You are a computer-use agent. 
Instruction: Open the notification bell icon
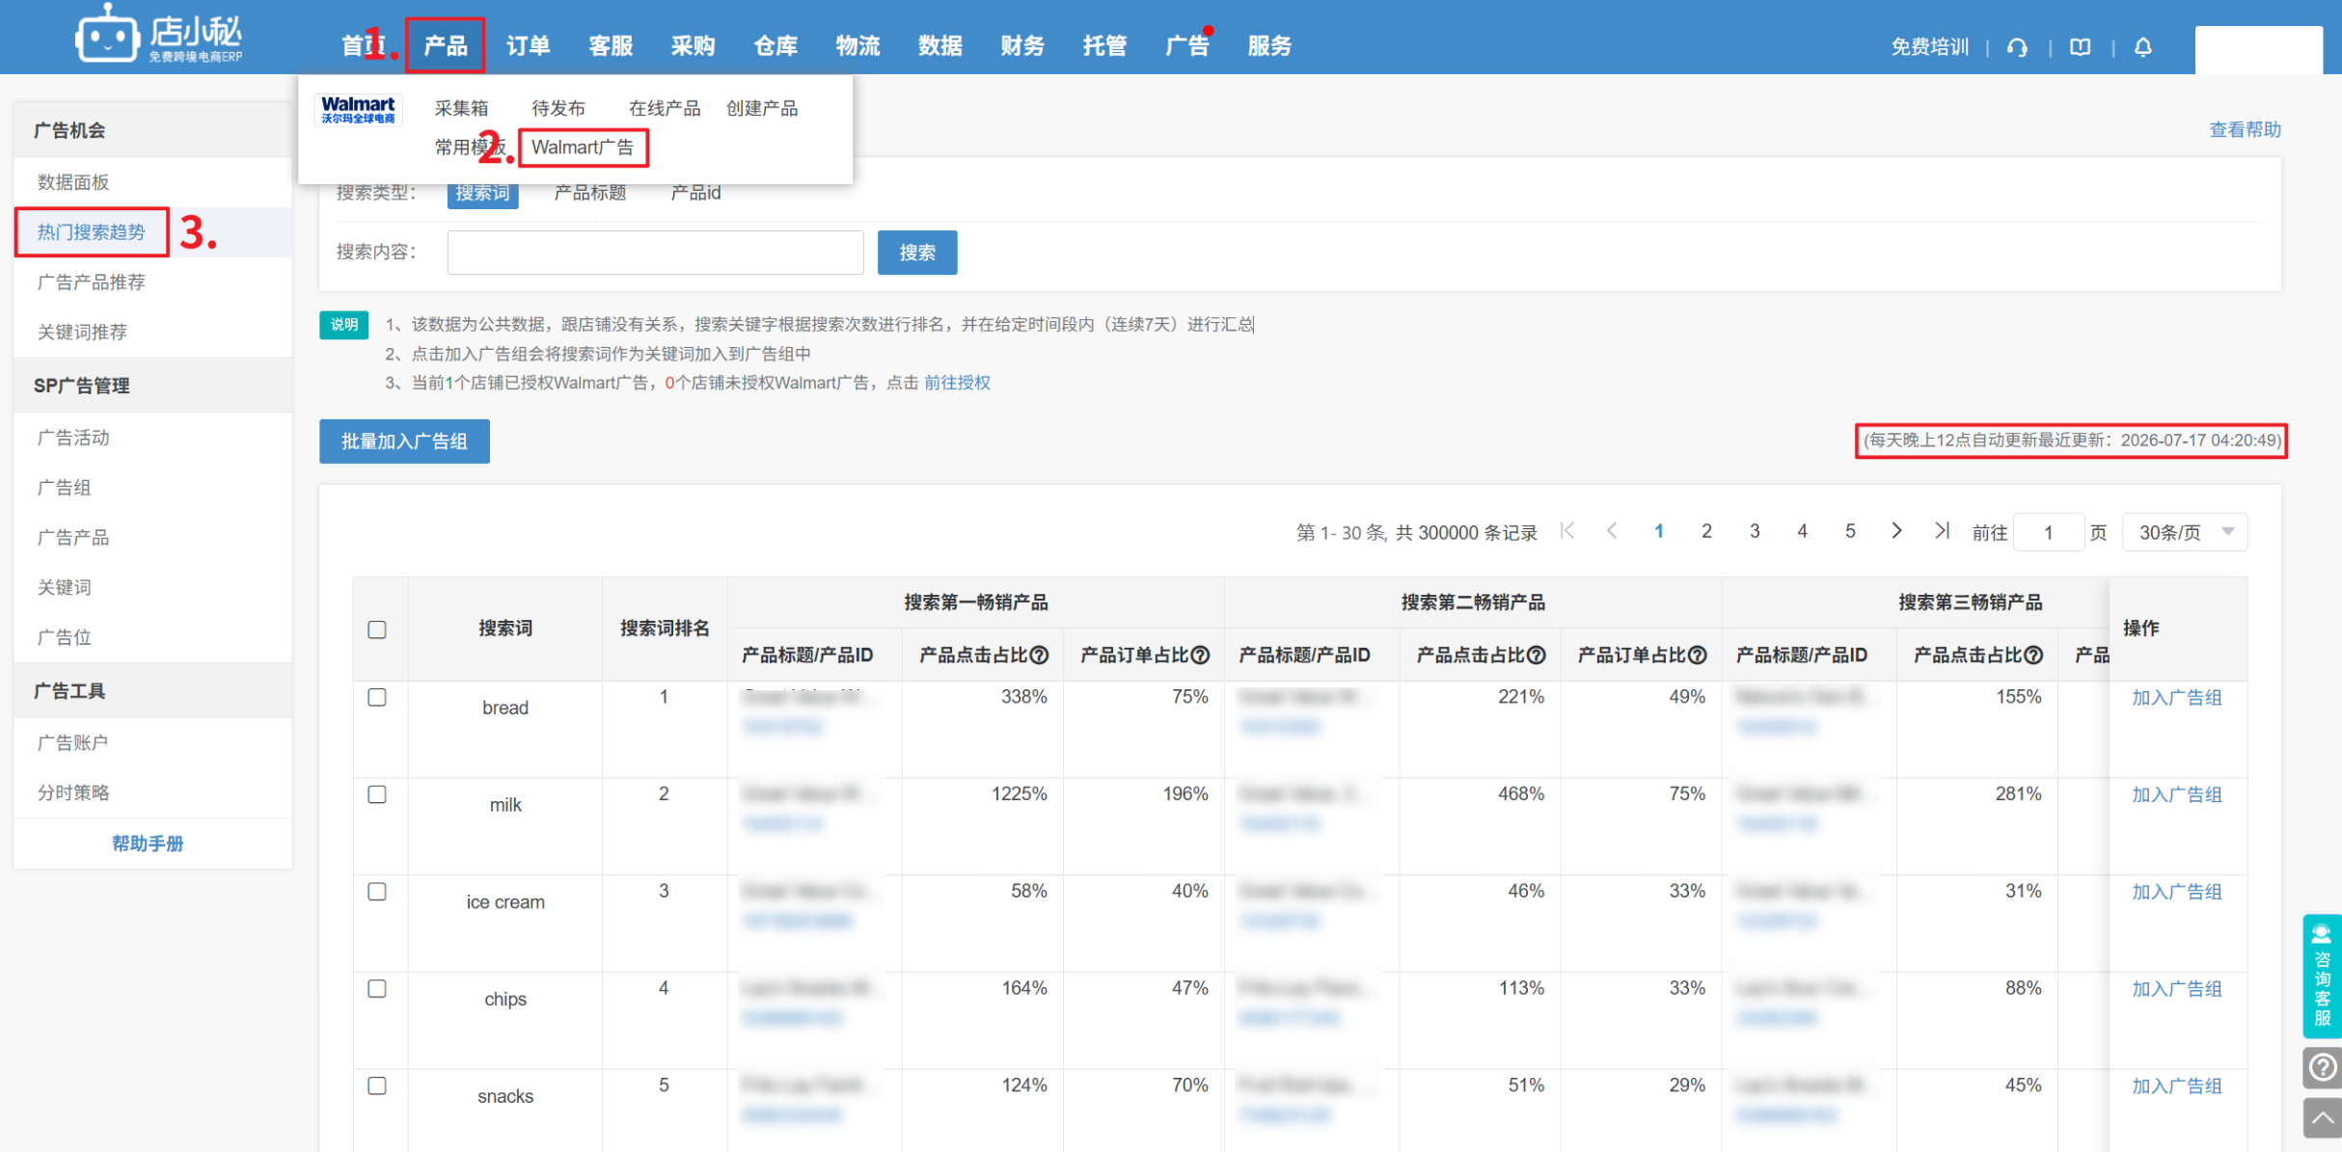point(2143,47)
